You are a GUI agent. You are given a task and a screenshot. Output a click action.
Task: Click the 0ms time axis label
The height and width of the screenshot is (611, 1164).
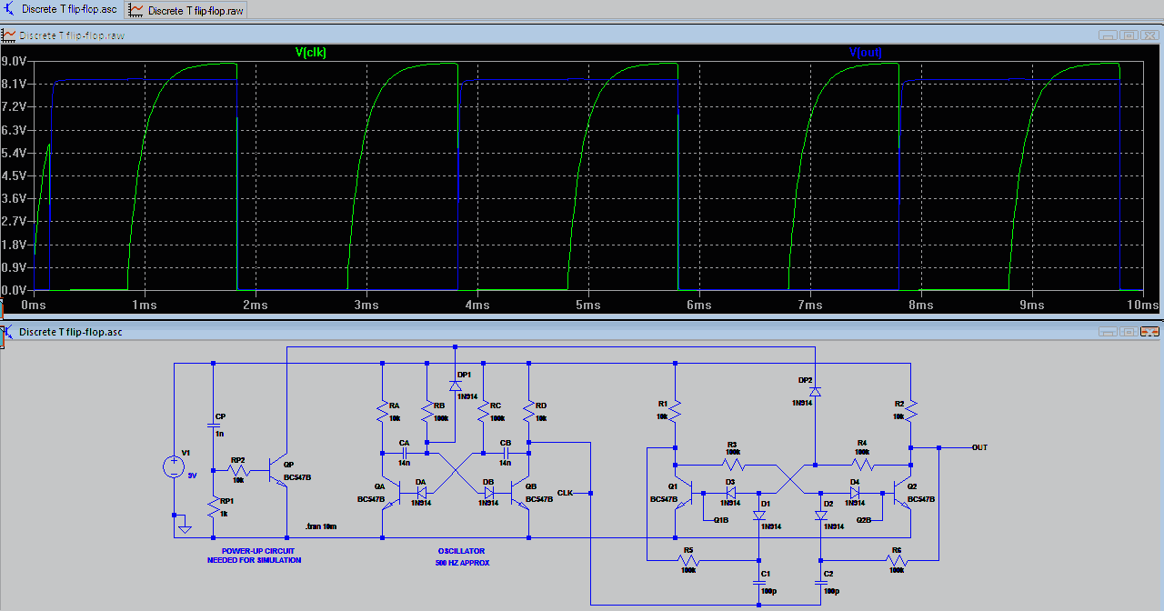34,306
